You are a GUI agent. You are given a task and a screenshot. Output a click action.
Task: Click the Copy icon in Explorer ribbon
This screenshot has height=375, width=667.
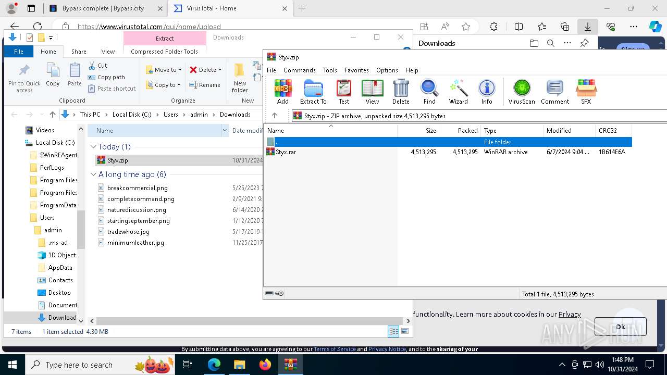pos(53,74)
